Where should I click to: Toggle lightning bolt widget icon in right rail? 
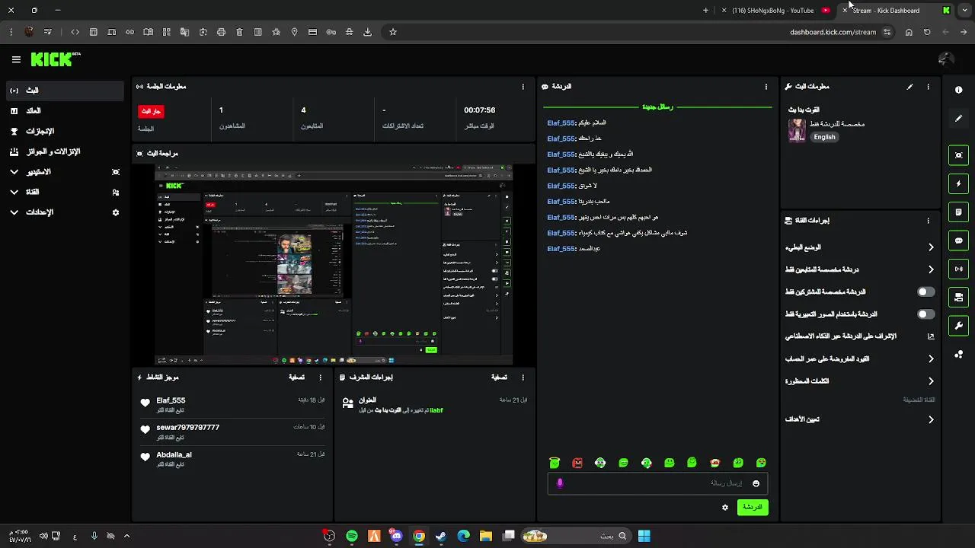click(x=958, y=183)
